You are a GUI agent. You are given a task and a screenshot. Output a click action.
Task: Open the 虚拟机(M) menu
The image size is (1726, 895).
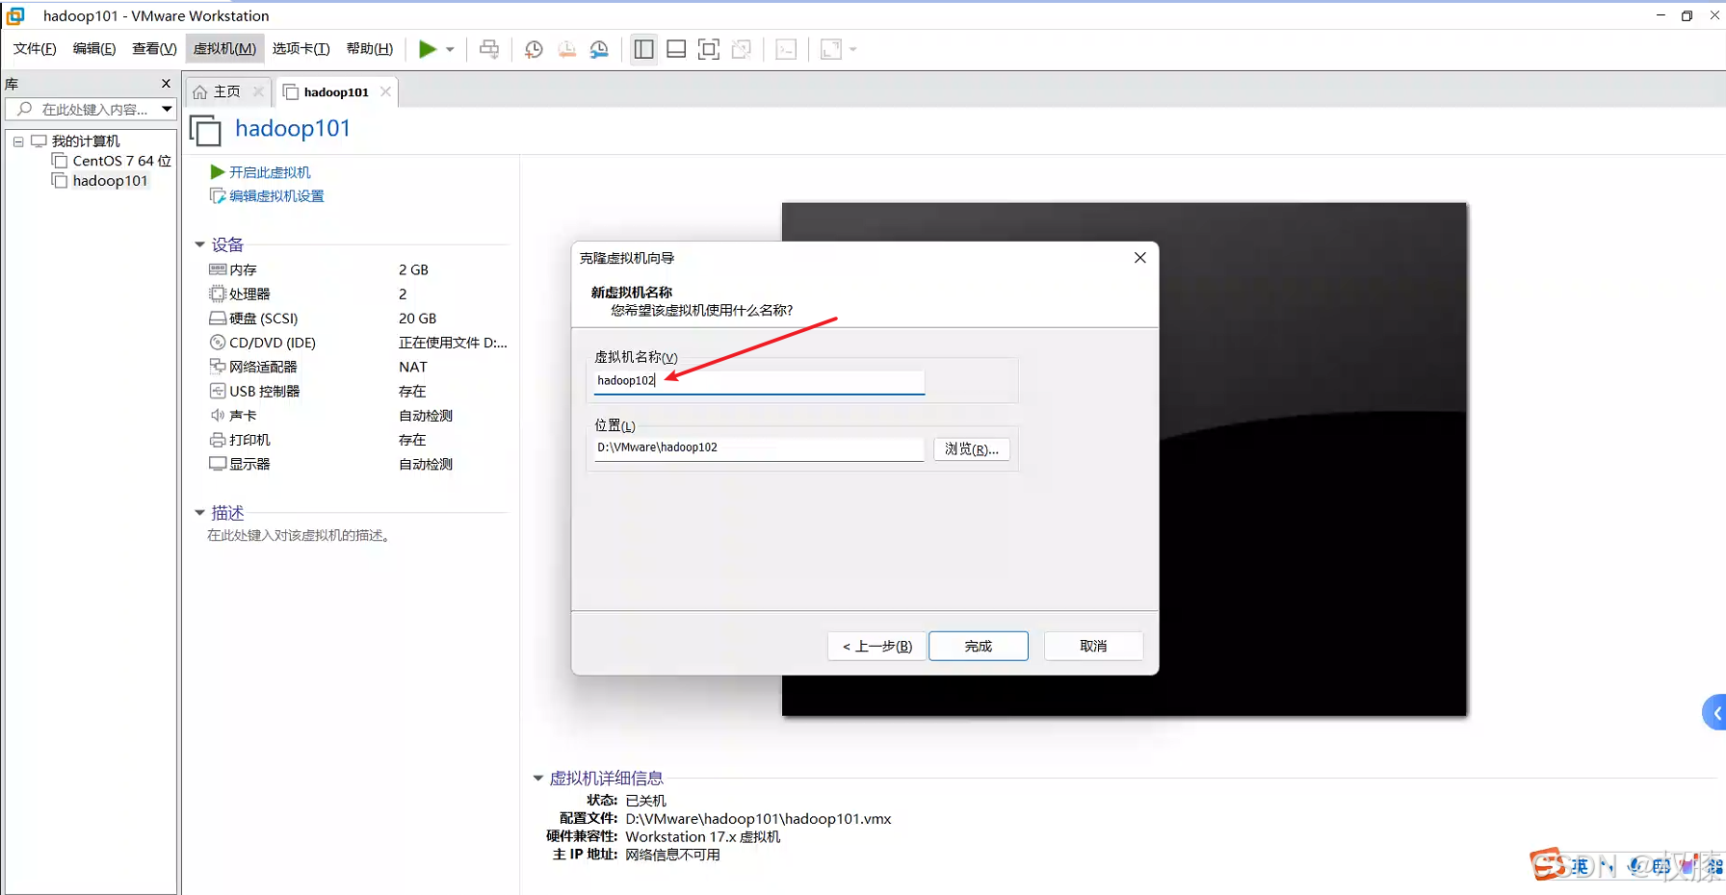tap(224, 49)
